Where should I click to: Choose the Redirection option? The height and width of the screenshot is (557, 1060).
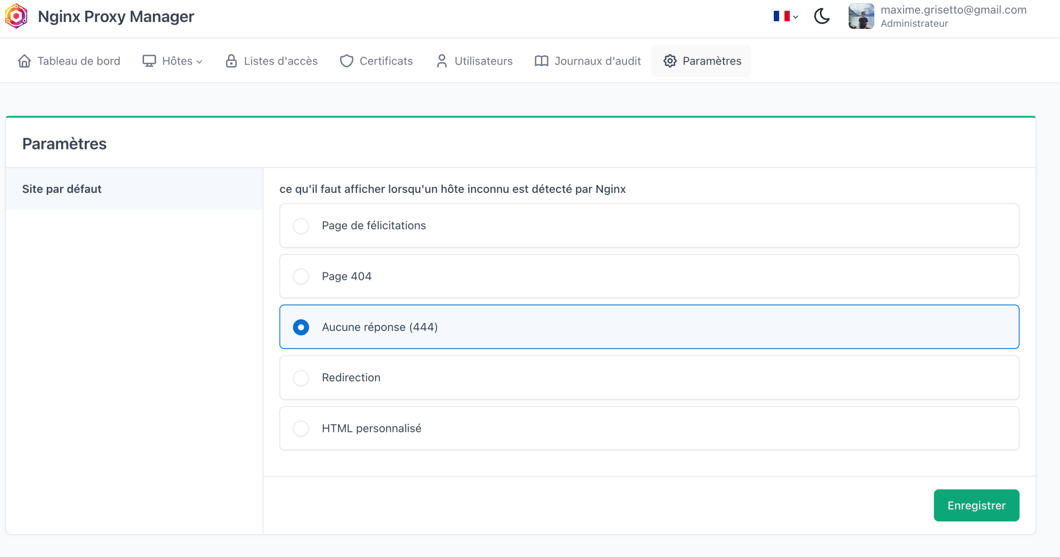tap(301, 378)
